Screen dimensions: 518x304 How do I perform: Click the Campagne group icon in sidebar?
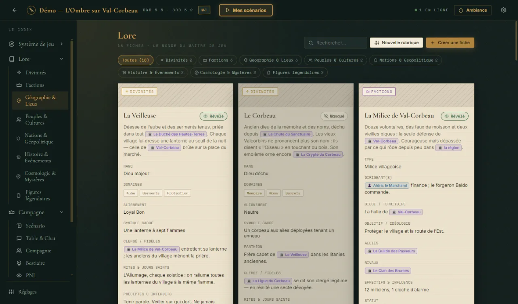click(11, 213)
